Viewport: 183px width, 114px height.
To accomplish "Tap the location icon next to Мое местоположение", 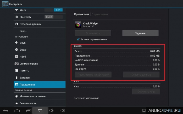I will (16, 96).
